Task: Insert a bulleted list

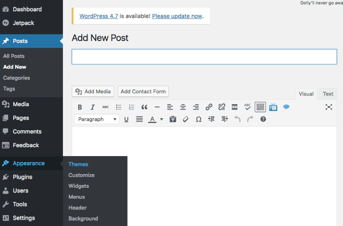Action: coord(119,107)
